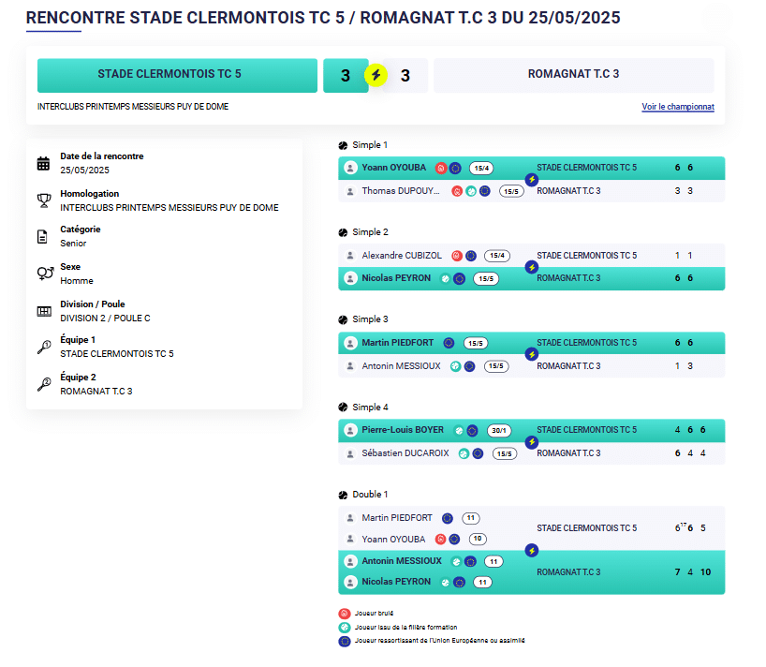Screen dimensions: 766x667
Task: Select the ROMAGNAT T.C 3 team header button
Action: [573, 75]
